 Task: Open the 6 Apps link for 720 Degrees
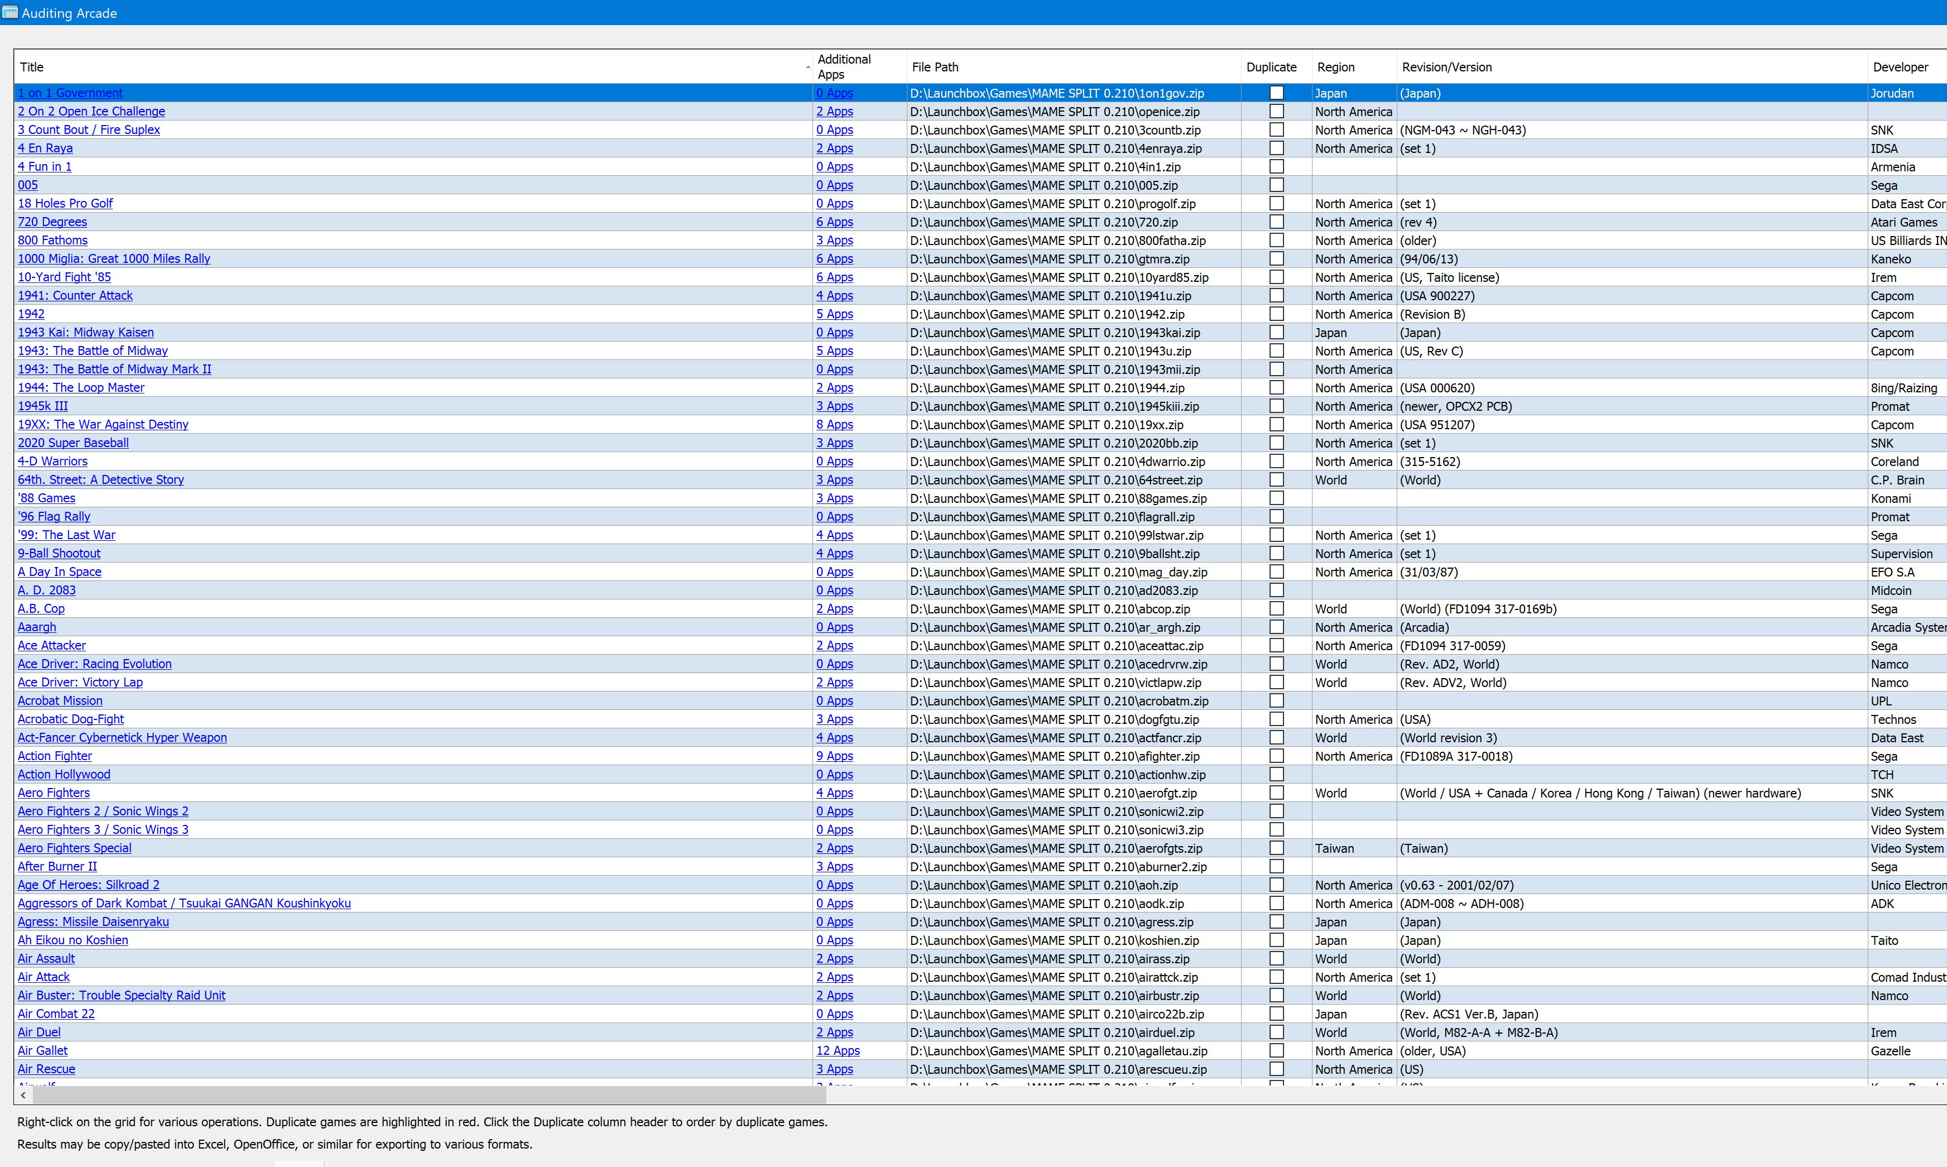pos(835,222)
